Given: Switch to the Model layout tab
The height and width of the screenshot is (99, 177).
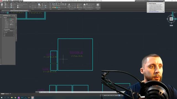Looking at the screenshot, I should click(x=2, y=94).
